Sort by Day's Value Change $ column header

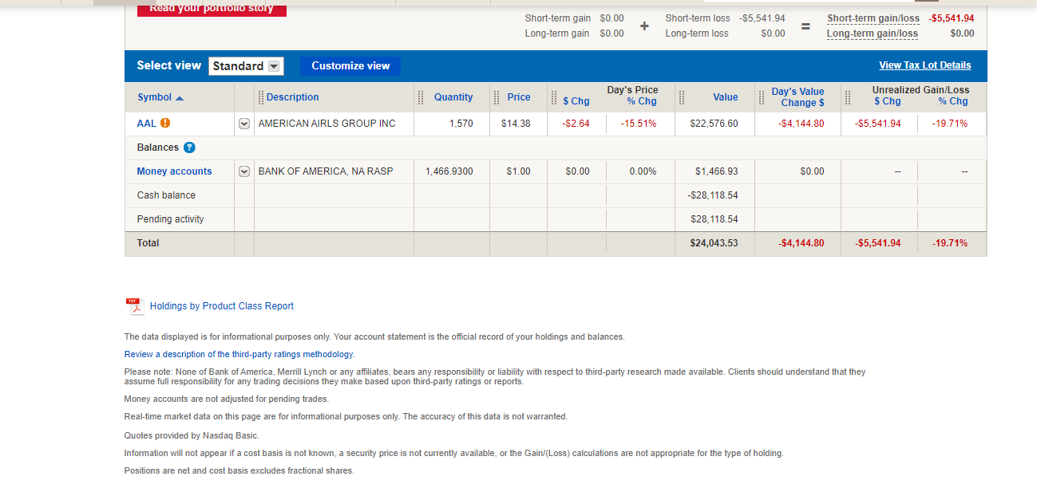(x=797, y=97)
